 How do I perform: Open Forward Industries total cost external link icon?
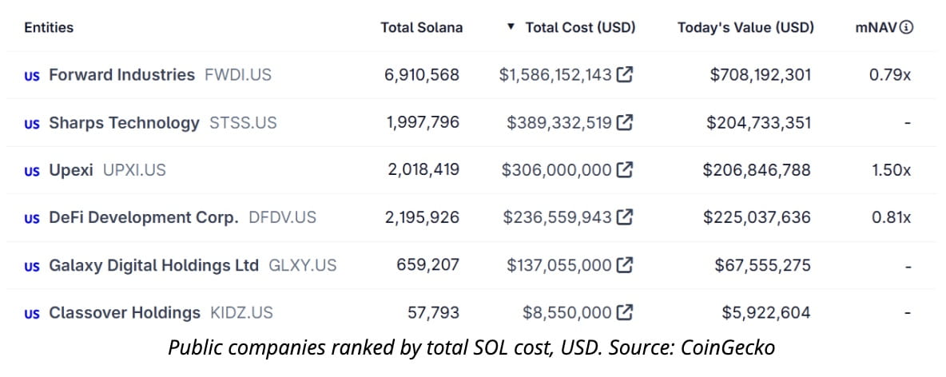click(x=625, y=75)
